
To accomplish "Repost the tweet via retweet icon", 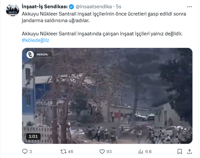I will (x=63, y=152).
